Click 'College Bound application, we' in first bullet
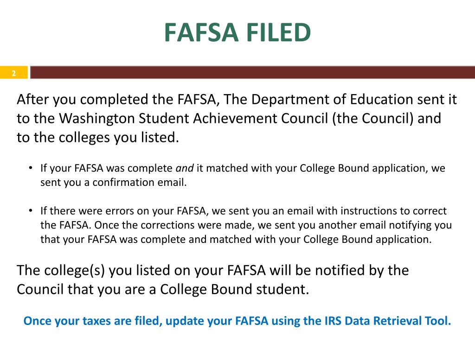Viewport: 475px width, 356px height. click(372, 168)
